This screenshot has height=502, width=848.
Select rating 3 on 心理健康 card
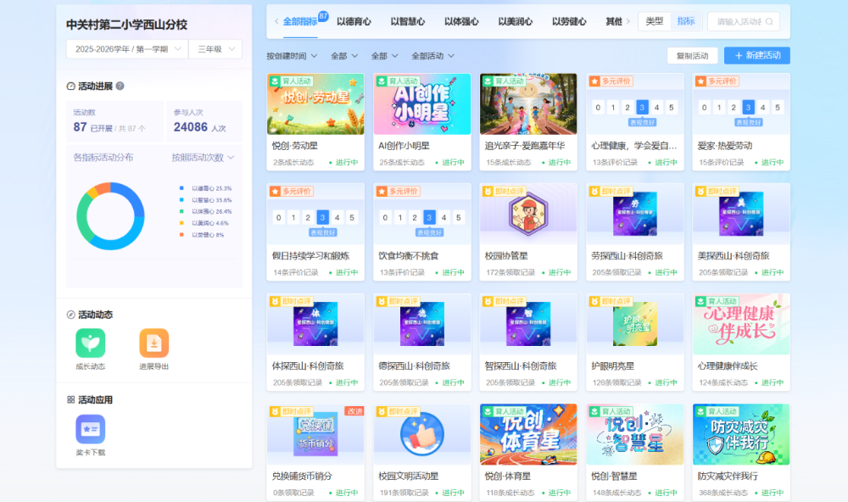click(643, 107)
